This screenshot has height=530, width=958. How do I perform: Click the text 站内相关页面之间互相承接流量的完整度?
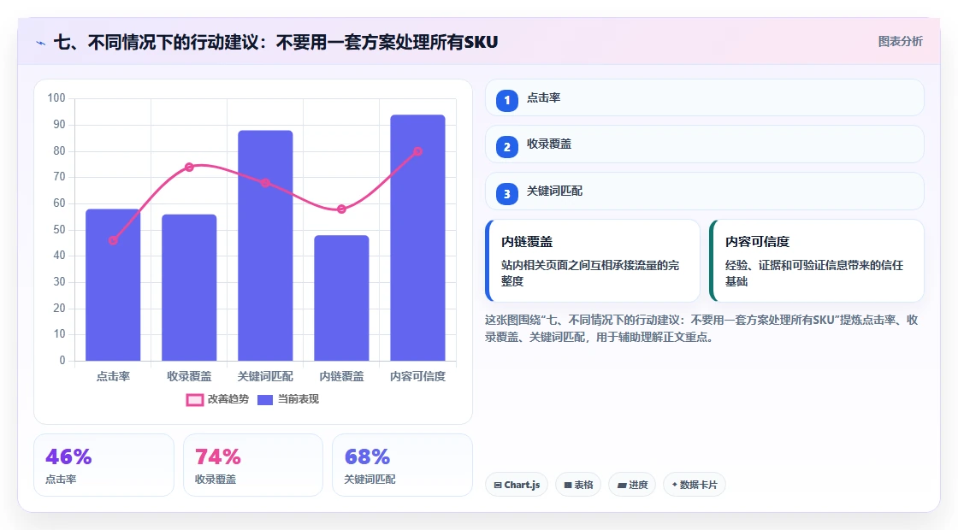point(590,273)
